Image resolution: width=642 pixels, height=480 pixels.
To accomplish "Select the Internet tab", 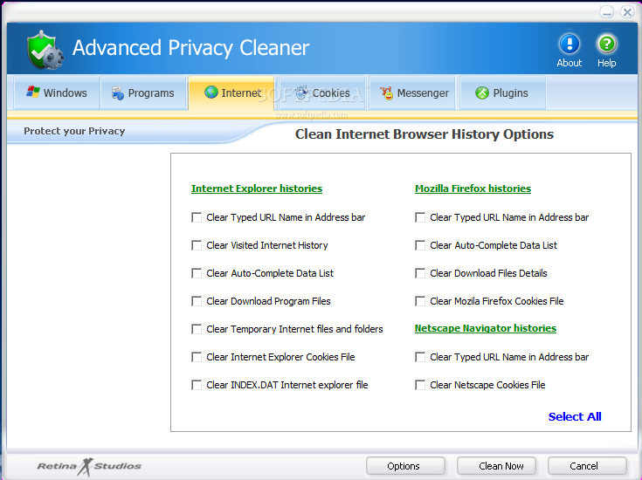I will point(231,93).
